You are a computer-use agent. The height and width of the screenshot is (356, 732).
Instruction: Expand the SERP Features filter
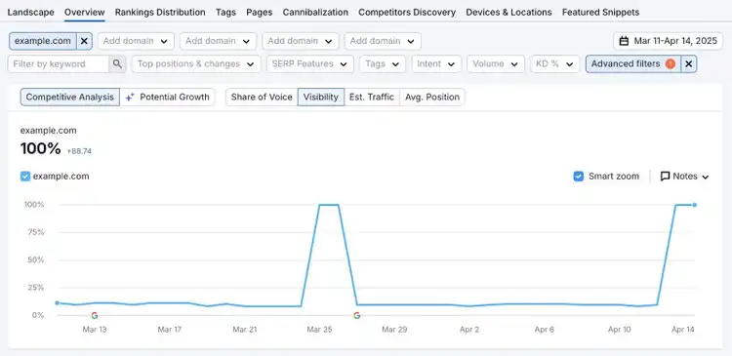point(310,64)
